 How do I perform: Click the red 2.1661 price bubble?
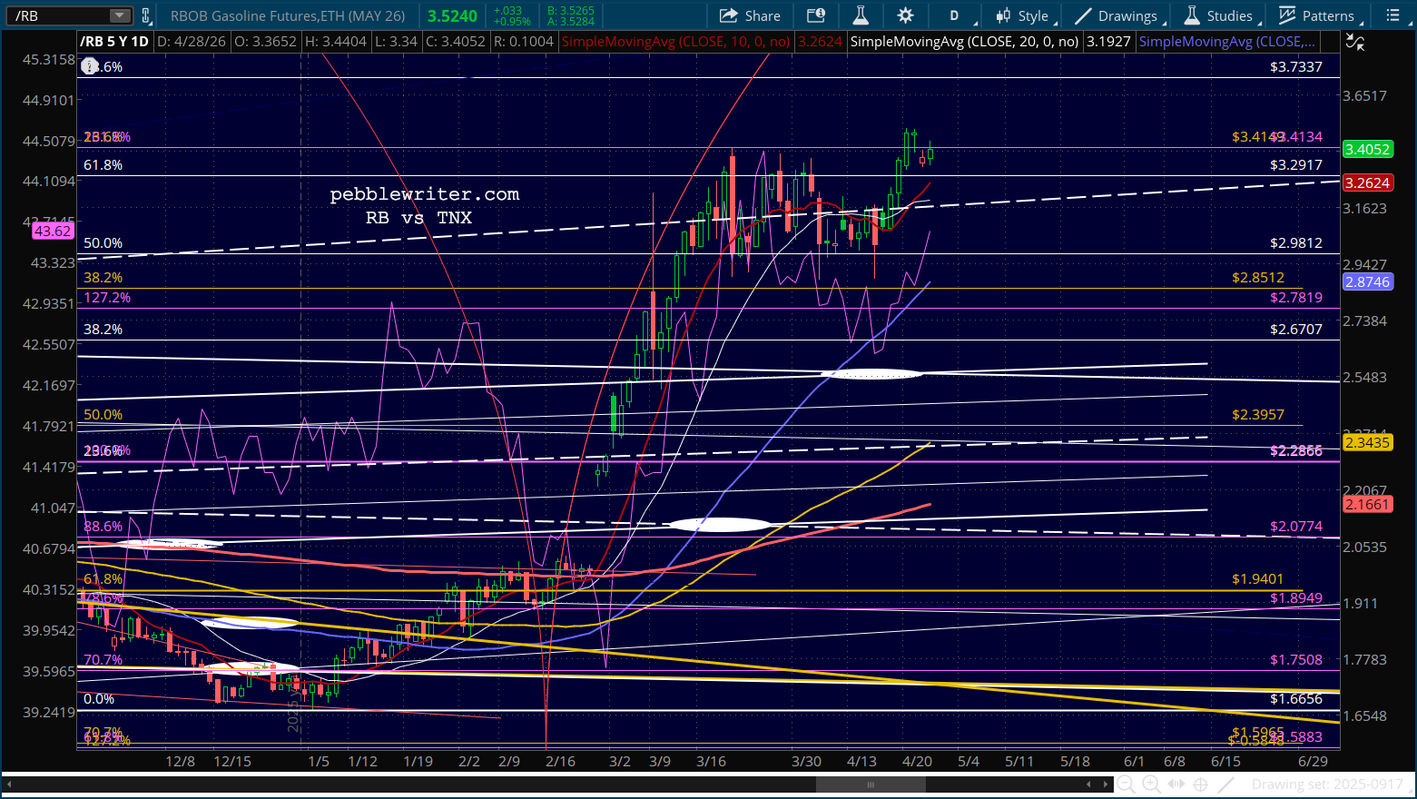point(1367,504)
